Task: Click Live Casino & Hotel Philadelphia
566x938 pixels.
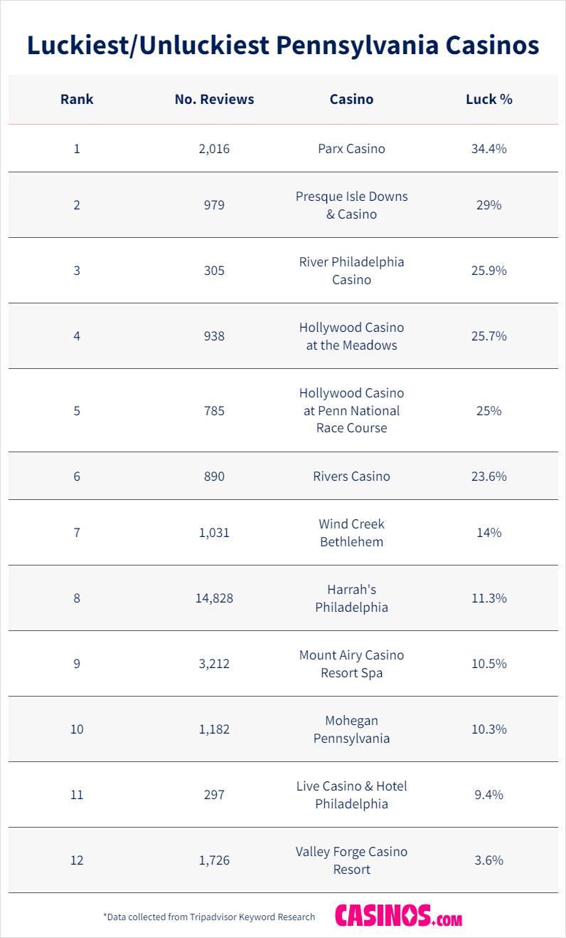Action: (351, 795)
